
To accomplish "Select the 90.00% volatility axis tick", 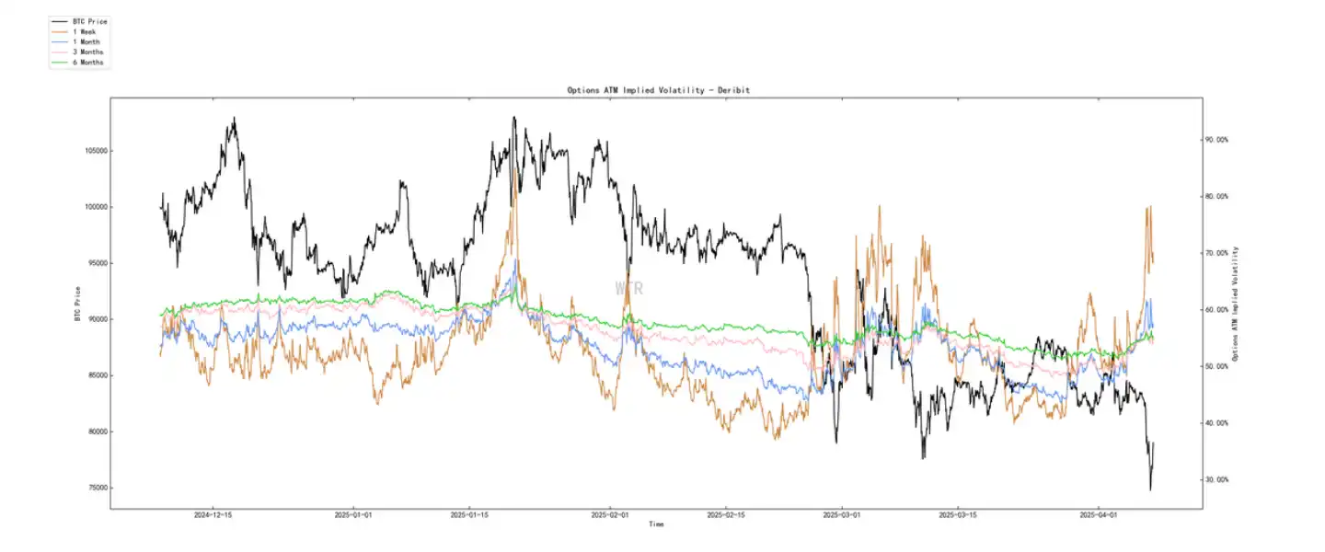I will 1217,140.
